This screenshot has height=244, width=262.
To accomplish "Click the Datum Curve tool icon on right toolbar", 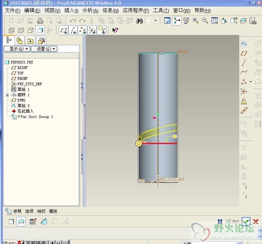I will click(x=244, y=72).
